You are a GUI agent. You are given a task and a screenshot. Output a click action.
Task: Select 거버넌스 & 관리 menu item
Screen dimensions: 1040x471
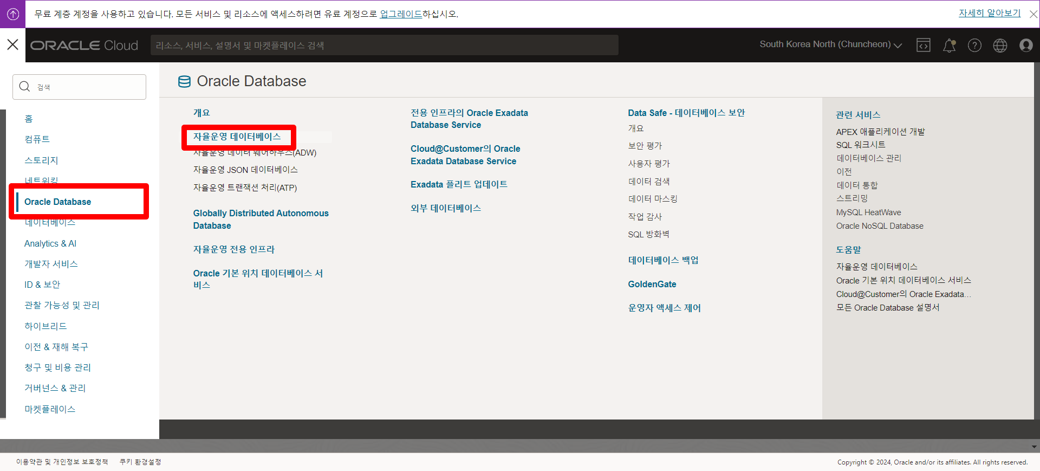[55, 388]
